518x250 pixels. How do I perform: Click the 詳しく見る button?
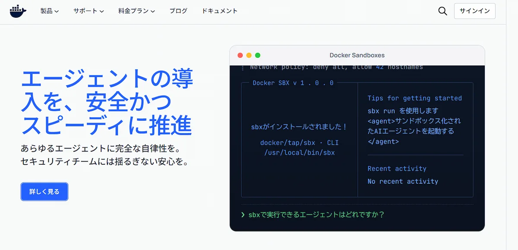tap(44, 192)
